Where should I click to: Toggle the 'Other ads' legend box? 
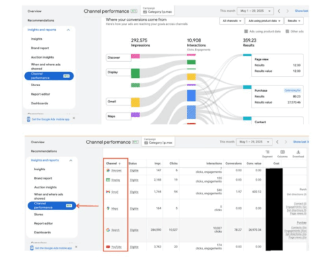pos(287,32)
